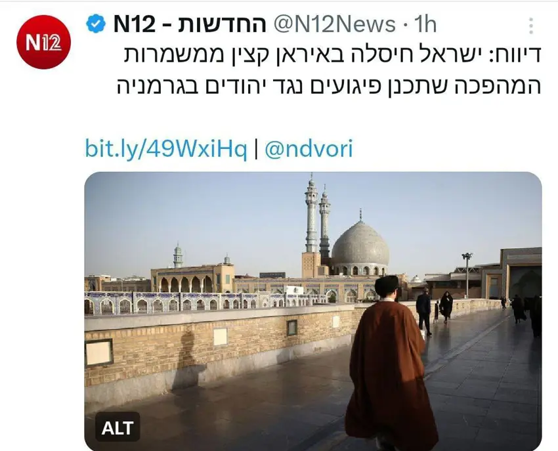Click the street lamp post in the photo
Screen dimensions: 558x451
pyautogui.click(x=467, y=275)
